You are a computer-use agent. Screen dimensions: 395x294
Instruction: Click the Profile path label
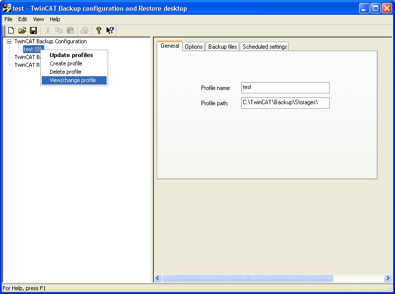pyautogui.click(x=214, y=103)
